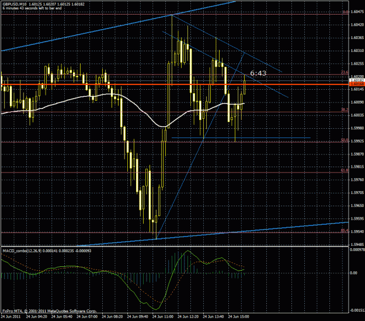Click the 1.59650 price axis label
365x321 pixels.
pos(357,206)
